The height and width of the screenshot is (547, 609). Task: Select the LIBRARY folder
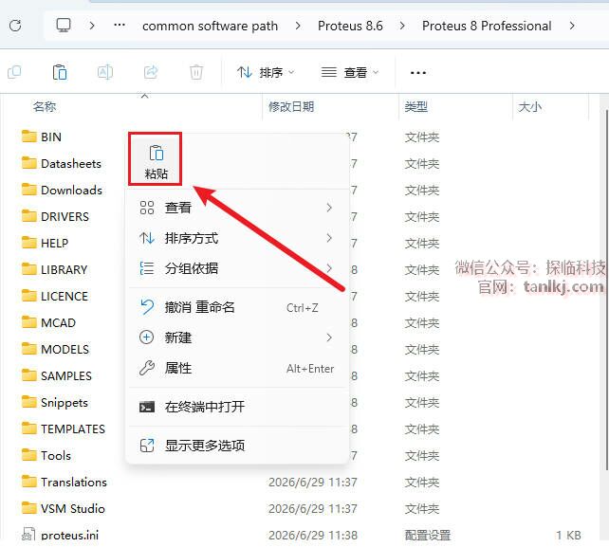54,269
